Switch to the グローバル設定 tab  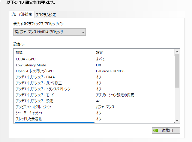[22, 14]
